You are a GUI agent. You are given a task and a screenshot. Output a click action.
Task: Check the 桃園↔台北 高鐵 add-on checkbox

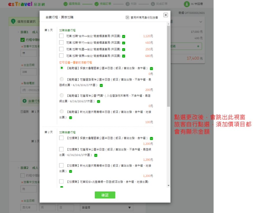[62, 49]
